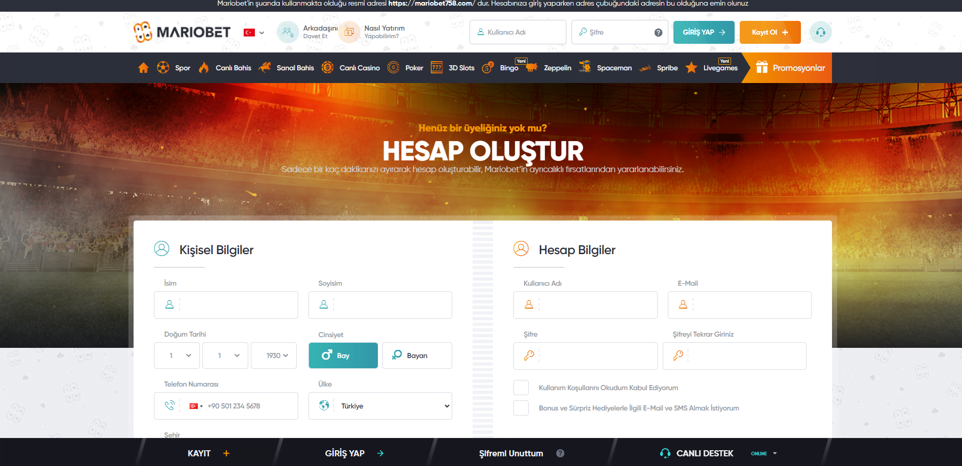Viewport: 962px width, 466px height.
Task: Accept the Kullanım Koşulları checkbox
Action: (x=521, y=388)
